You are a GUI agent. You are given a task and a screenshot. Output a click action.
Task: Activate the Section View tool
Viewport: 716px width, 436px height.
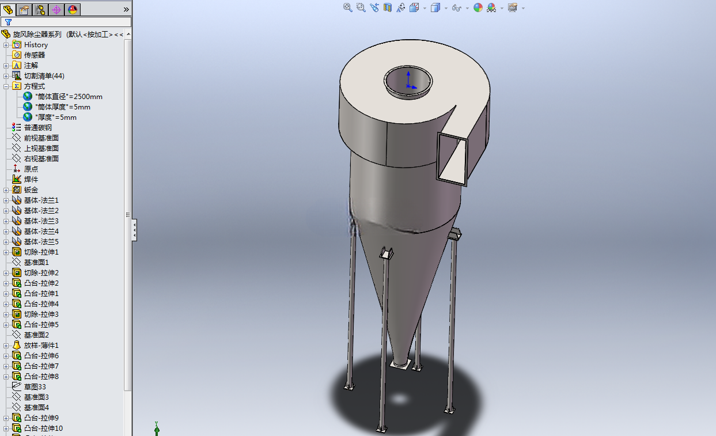click(x=388, y=7)
